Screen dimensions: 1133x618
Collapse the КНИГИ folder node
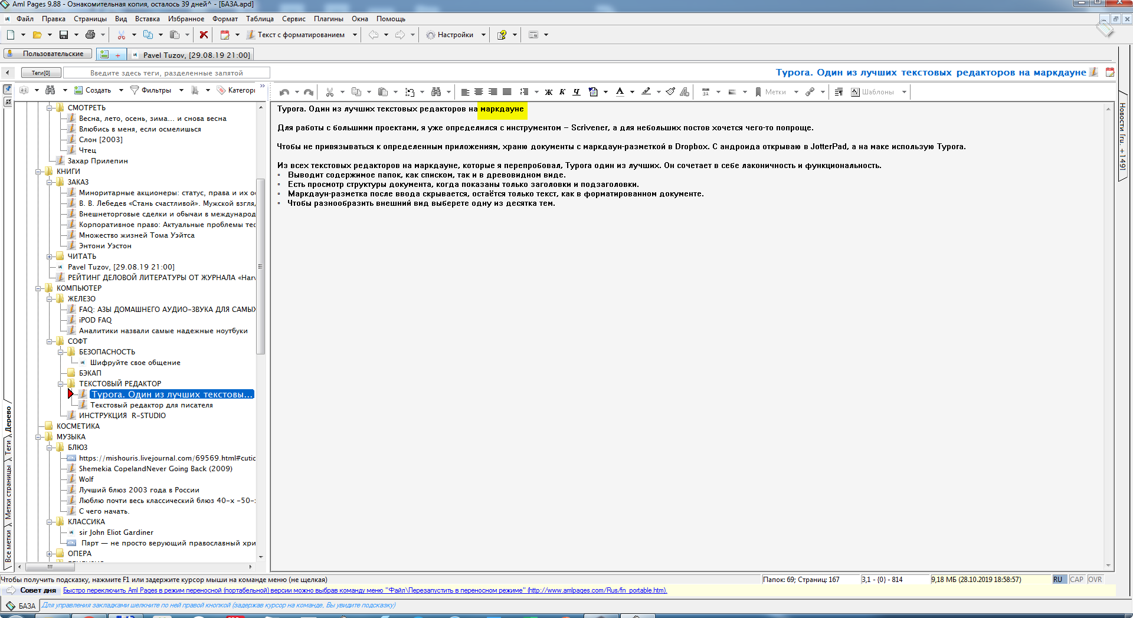(x=39, y=172)
